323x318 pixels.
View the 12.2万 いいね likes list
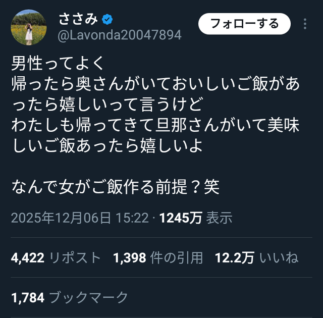click(256, 257)
